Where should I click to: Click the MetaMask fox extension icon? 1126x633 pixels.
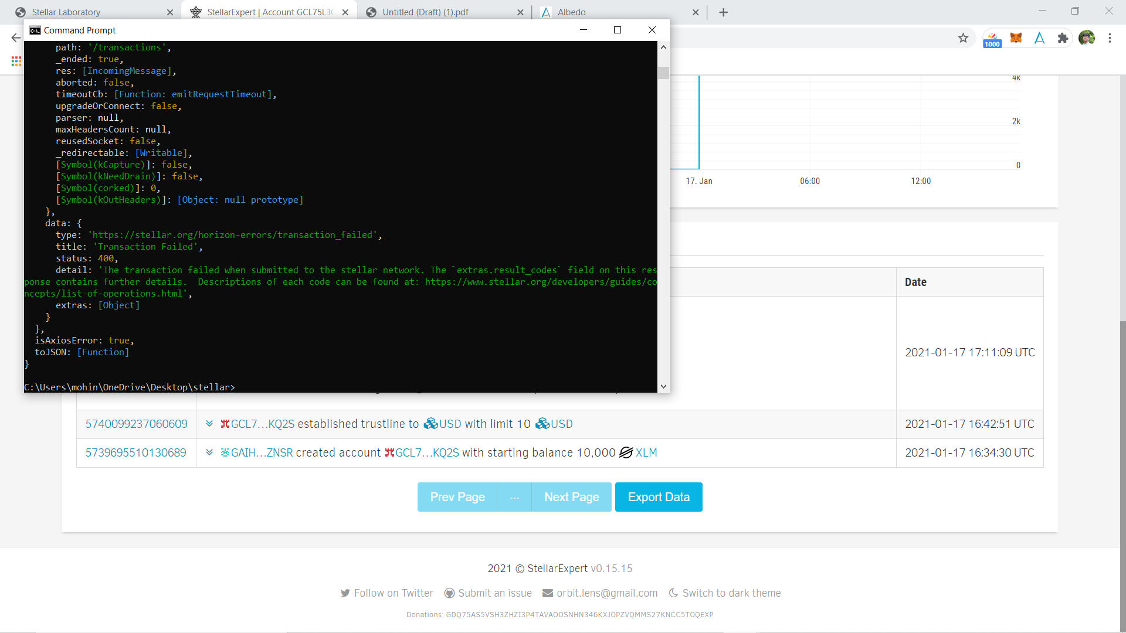(x=1016, y=38)
